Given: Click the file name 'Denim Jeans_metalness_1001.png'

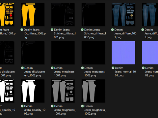Looking at the screenshot, I should [65, 72].
